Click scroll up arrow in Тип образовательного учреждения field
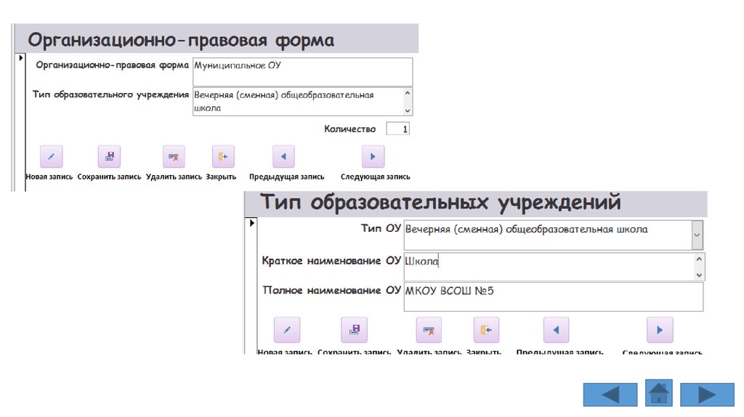 tap(408, 93)
